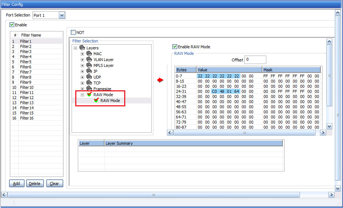This screenshot has width=343, height=208.
Task: Open the Port Selection dropdown
Action: 62,15
